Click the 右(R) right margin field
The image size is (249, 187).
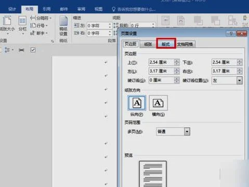tap(225, 71)
